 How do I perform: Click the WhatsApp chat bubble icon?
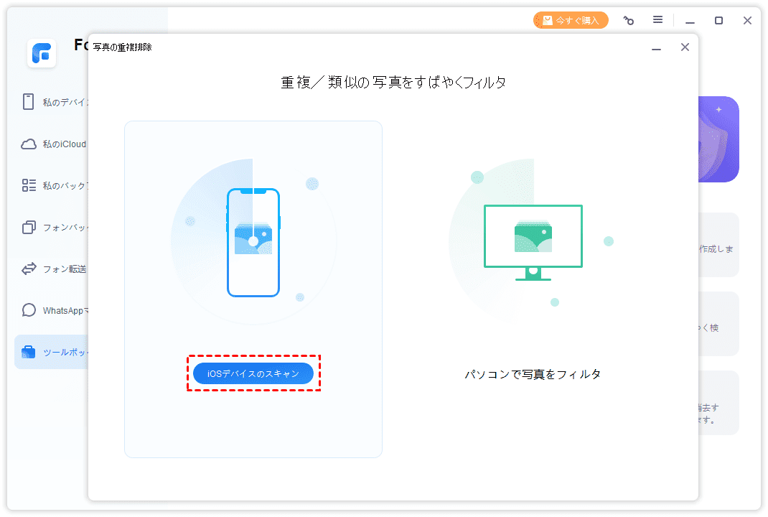click(29, 310)
